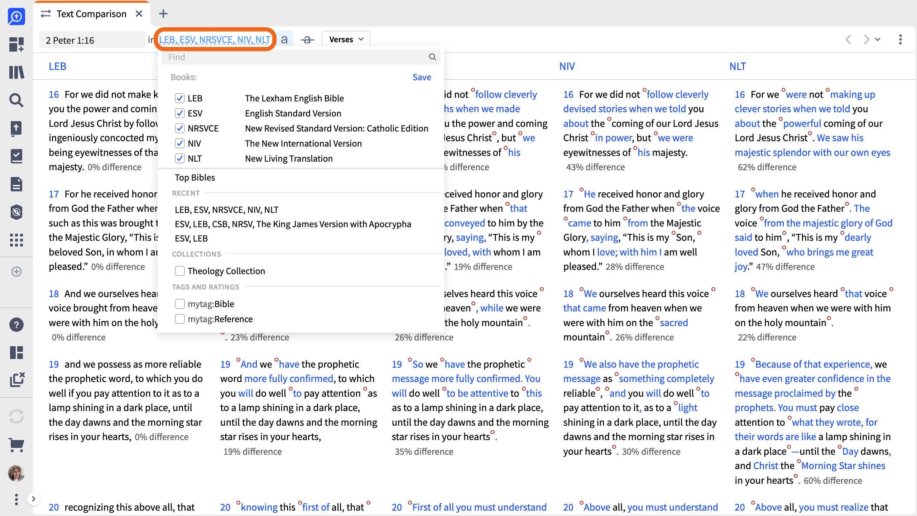Open the navigation history dropdown arrow
Image resolution: width=917 pixels, height=516 pixels.
[878, 39]
